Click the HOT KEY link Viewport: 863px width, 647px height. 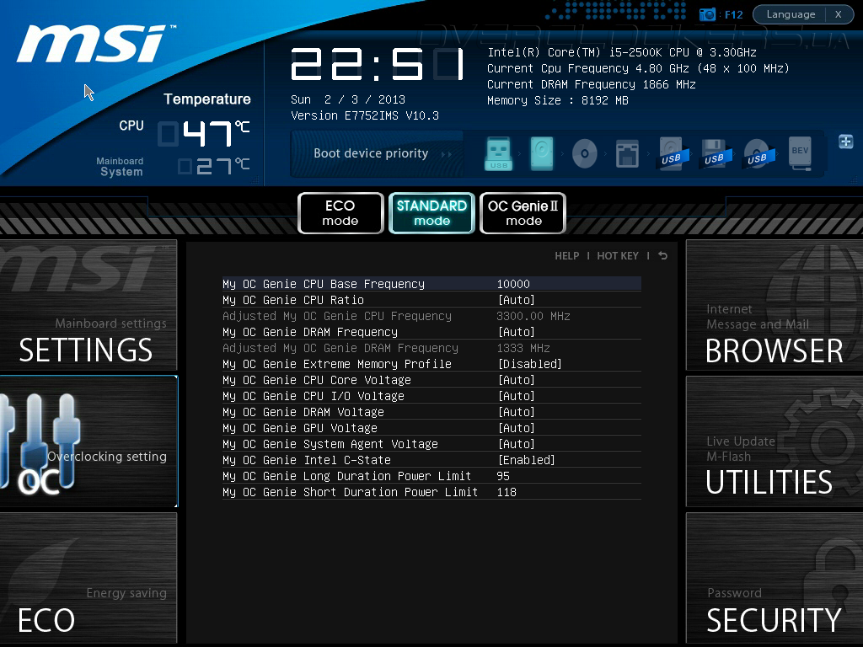[618, 256]
